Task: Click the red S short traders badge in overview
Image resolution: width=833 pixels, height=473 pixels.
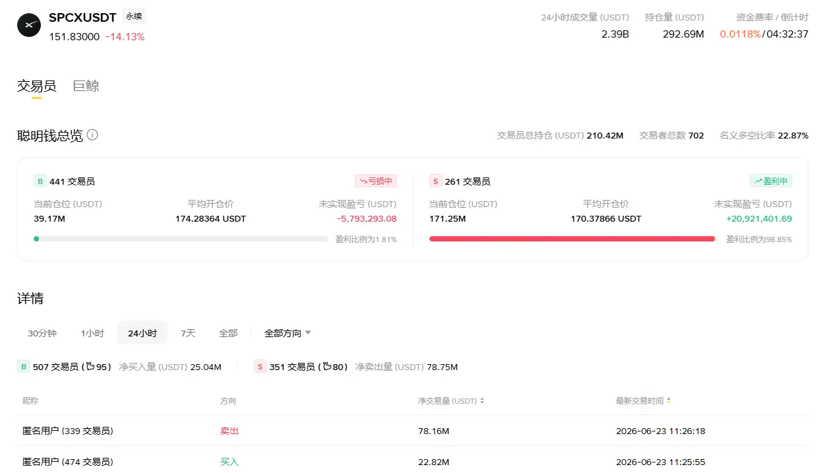Action: [x=435, y=181]
